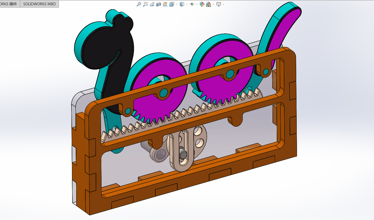Expand the Display Style dropdown arrow
Viewport: 374px width, 220px height.
tap(187, 4)
